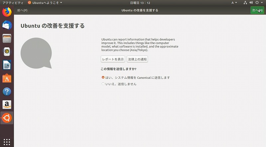Click the 'この情報を送信しますか?' label
Screen dimensions: 266x147
(x=118, y=69)
